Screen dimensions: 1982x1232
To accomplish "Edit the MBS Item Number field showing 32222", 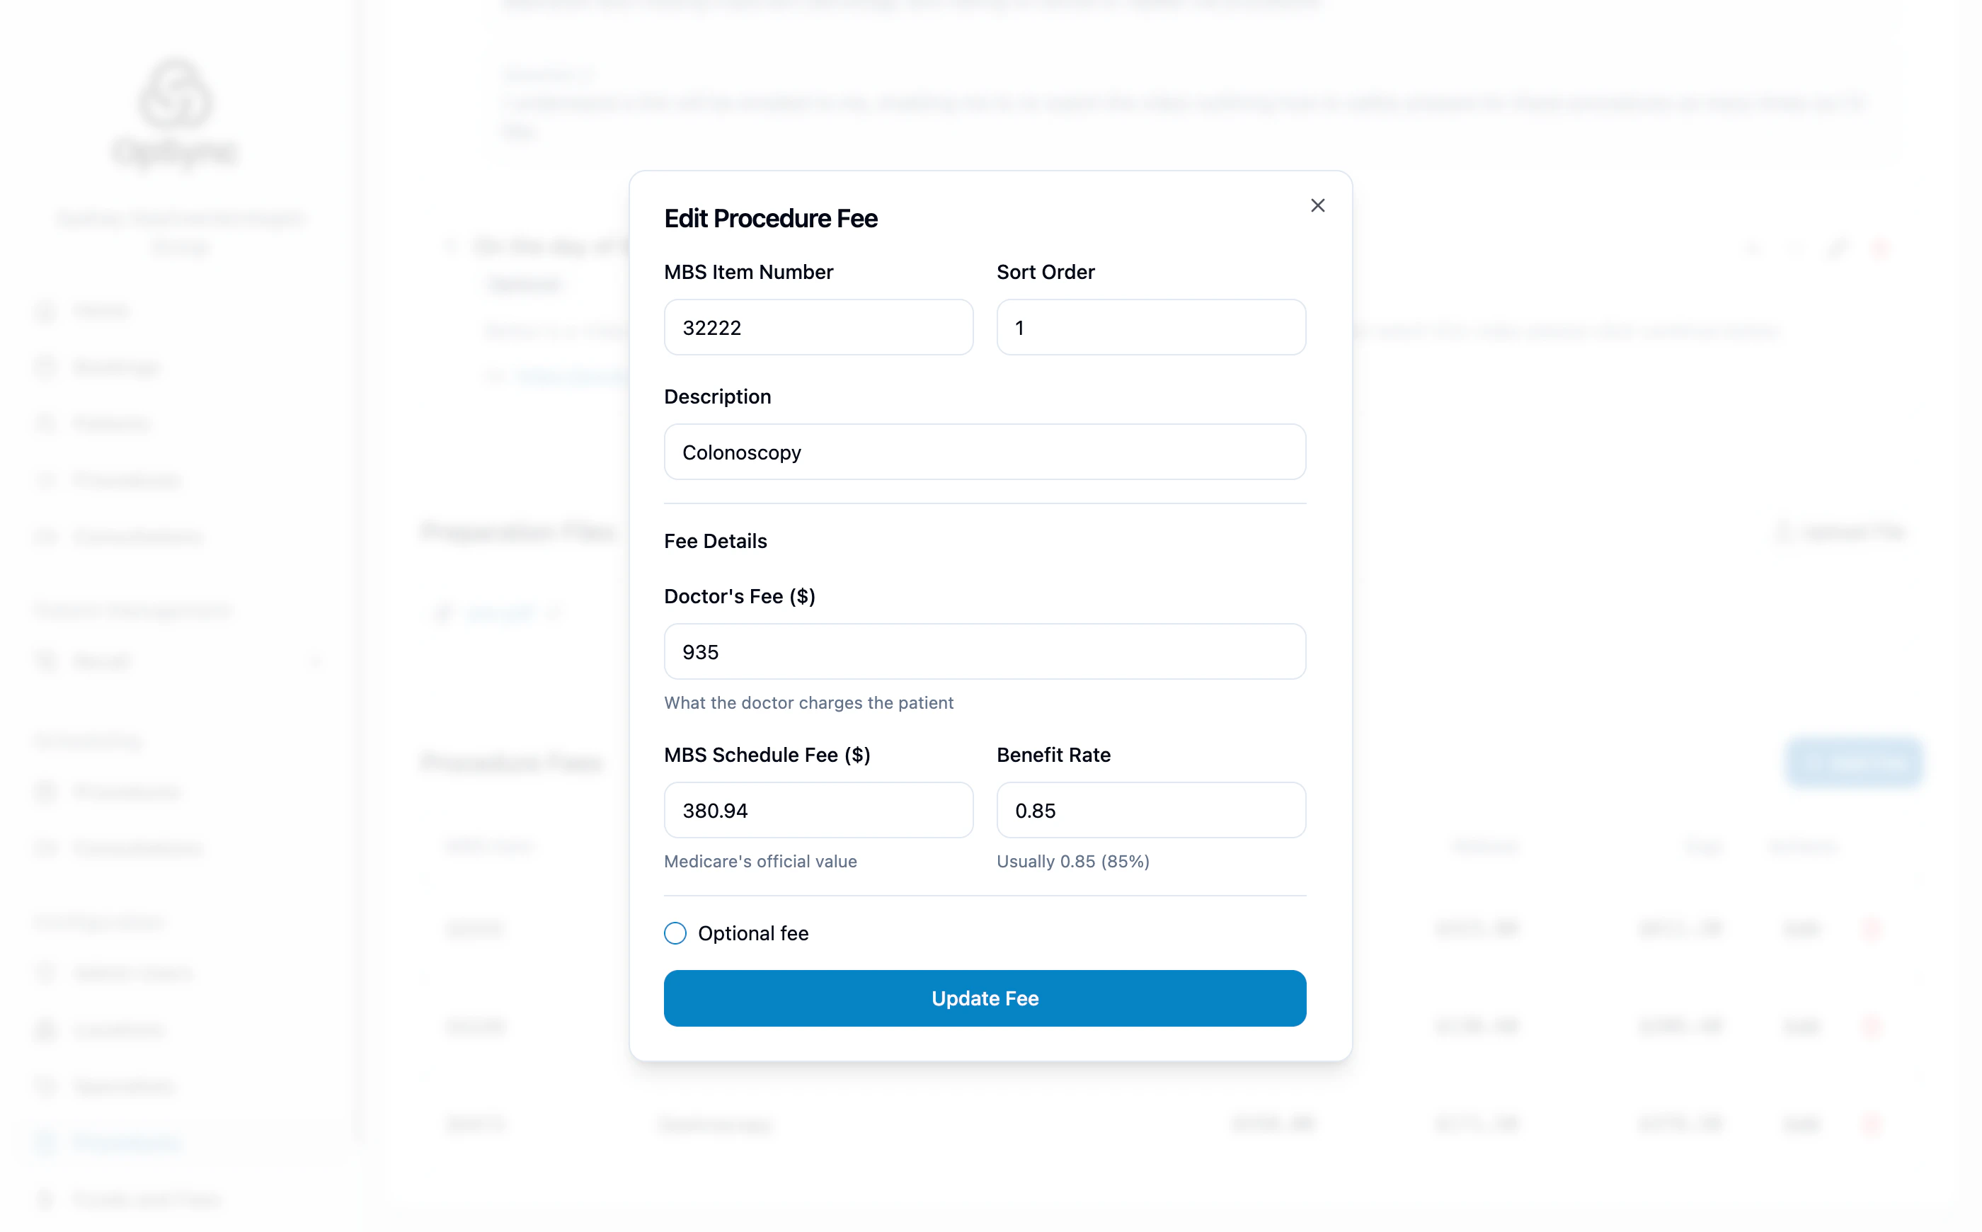I will click(818, 326).
